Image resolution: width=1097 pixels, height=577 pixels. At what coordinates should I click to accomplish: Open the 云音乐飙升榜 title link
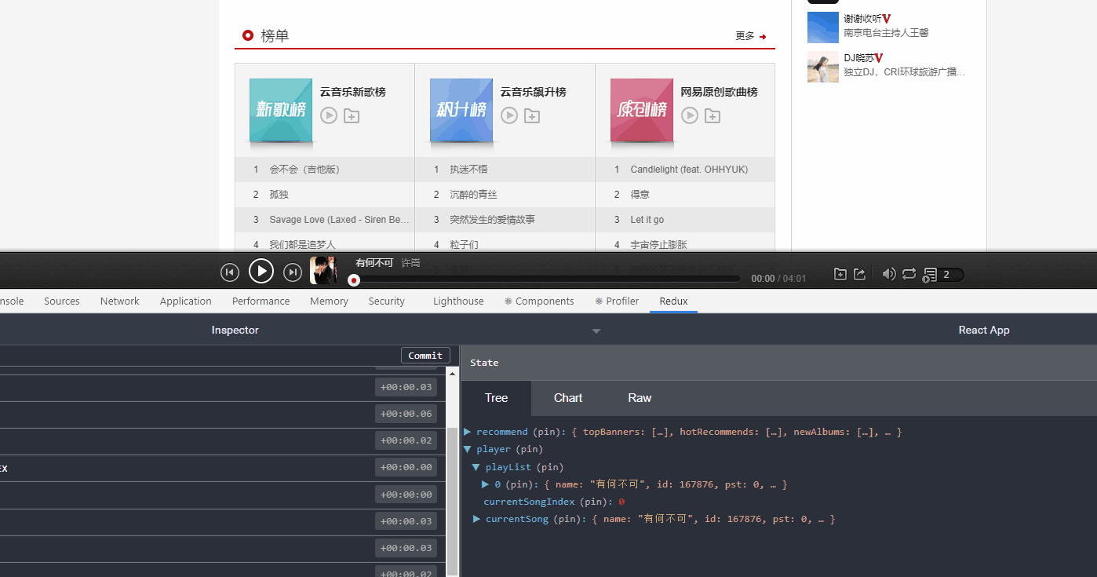point(534,92)
